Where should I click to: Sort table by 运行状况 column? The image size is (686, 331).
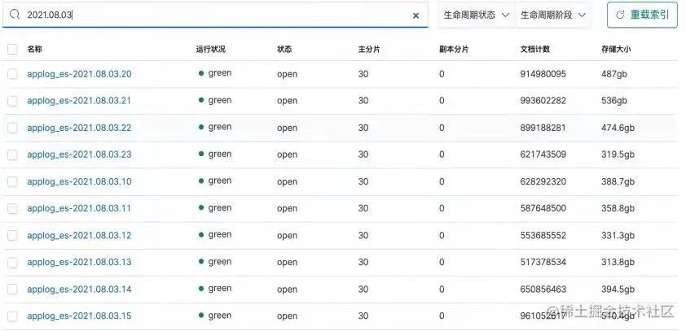click(x=210, y=50)
